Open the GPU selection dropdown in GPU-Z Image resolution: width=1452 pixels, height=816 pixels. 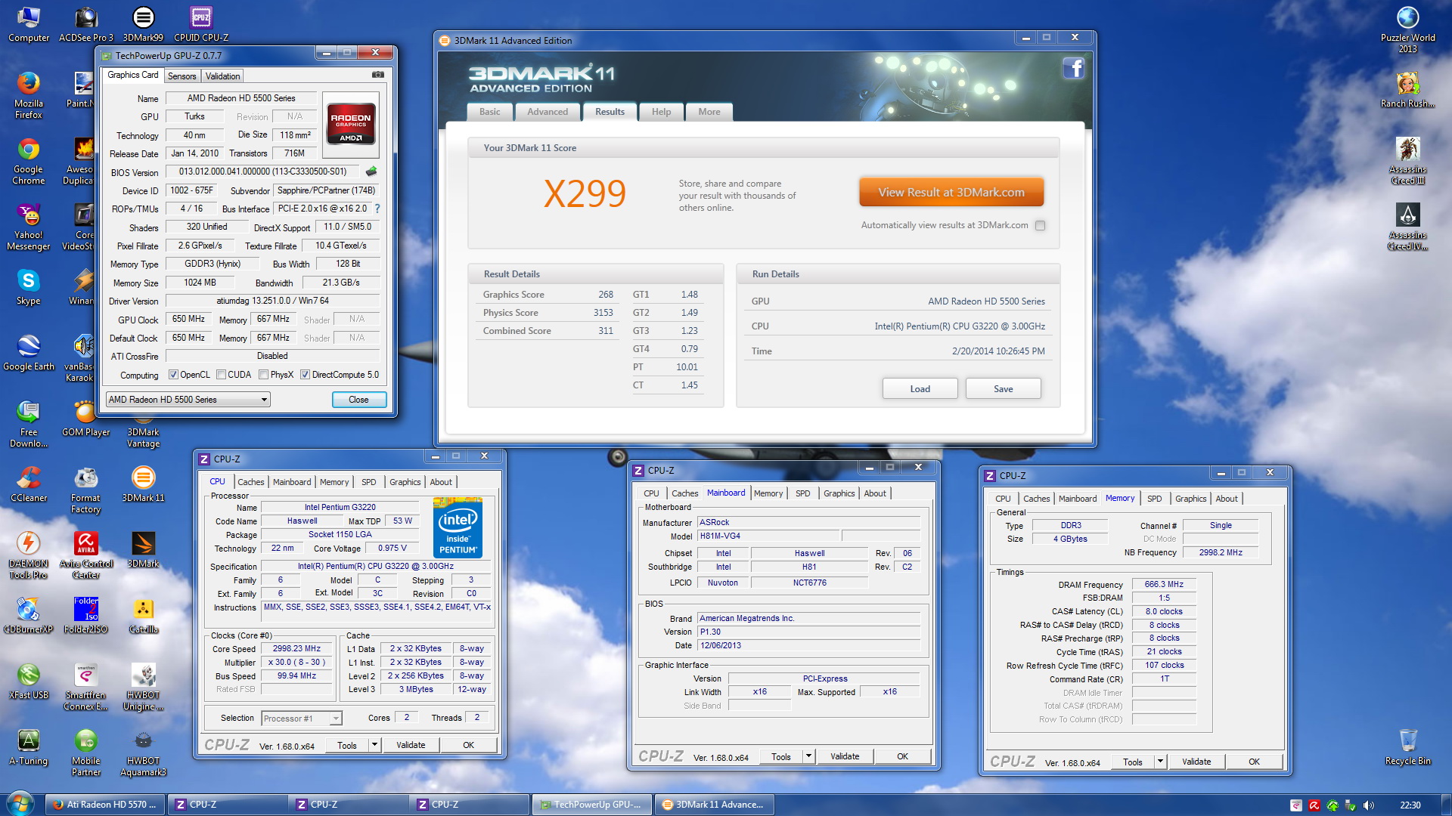tap(188, 400)
